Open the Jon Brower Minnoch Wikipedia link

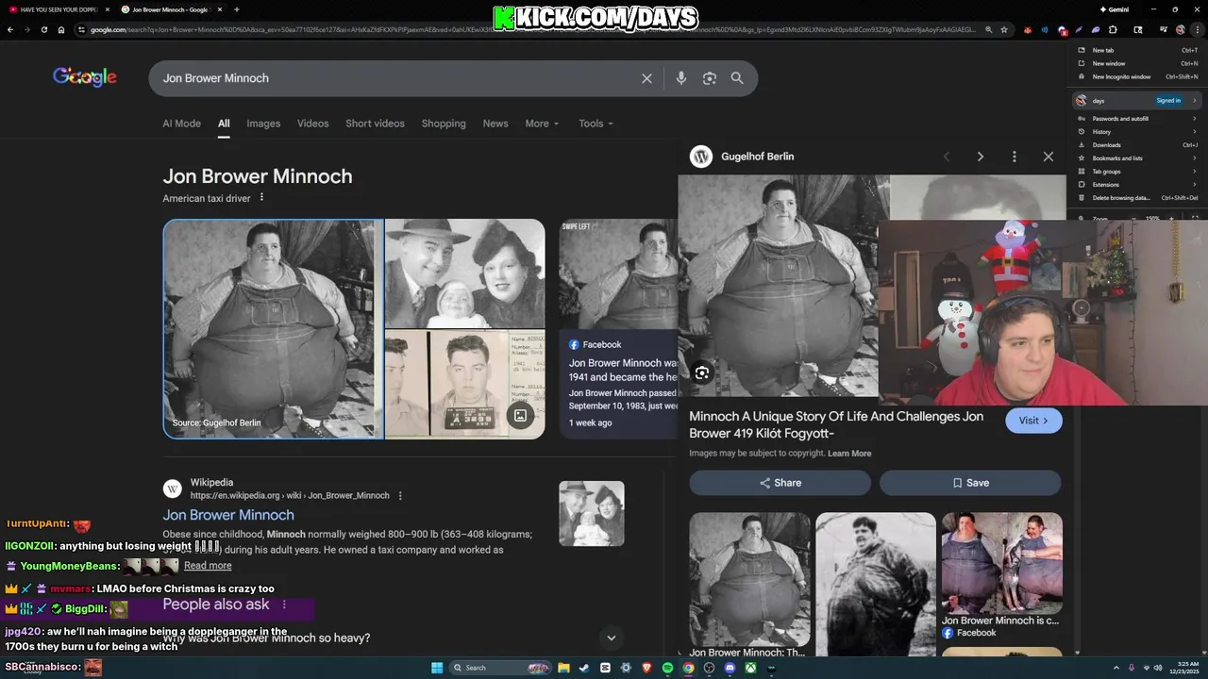tap(228, 515)
